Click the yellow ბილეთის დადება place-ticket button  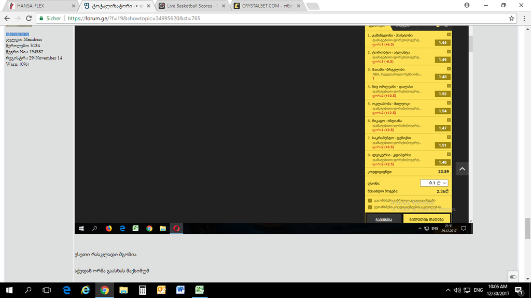tap(426, 219)
